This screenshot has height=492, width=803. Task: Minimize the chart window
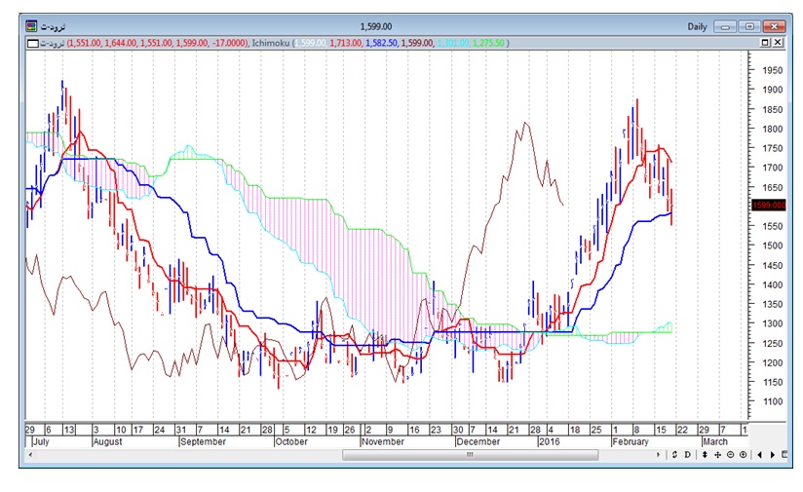725,26
